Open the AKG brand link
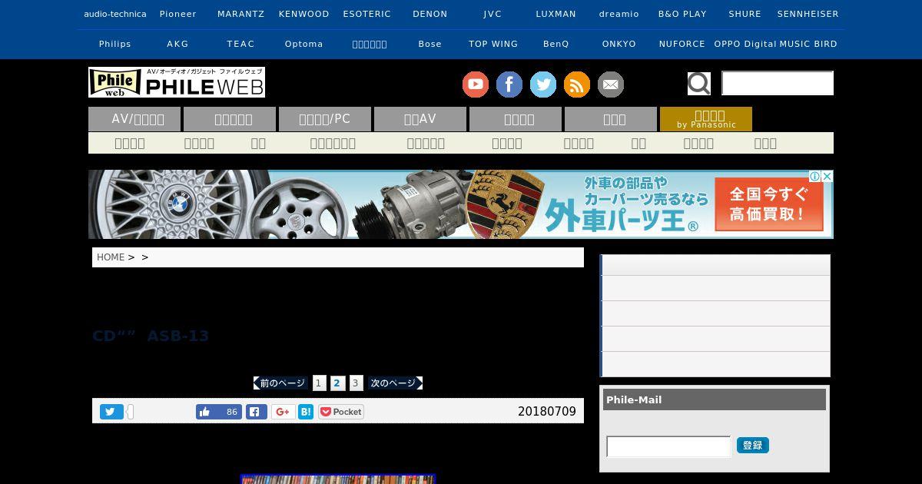 click(178, 44)
